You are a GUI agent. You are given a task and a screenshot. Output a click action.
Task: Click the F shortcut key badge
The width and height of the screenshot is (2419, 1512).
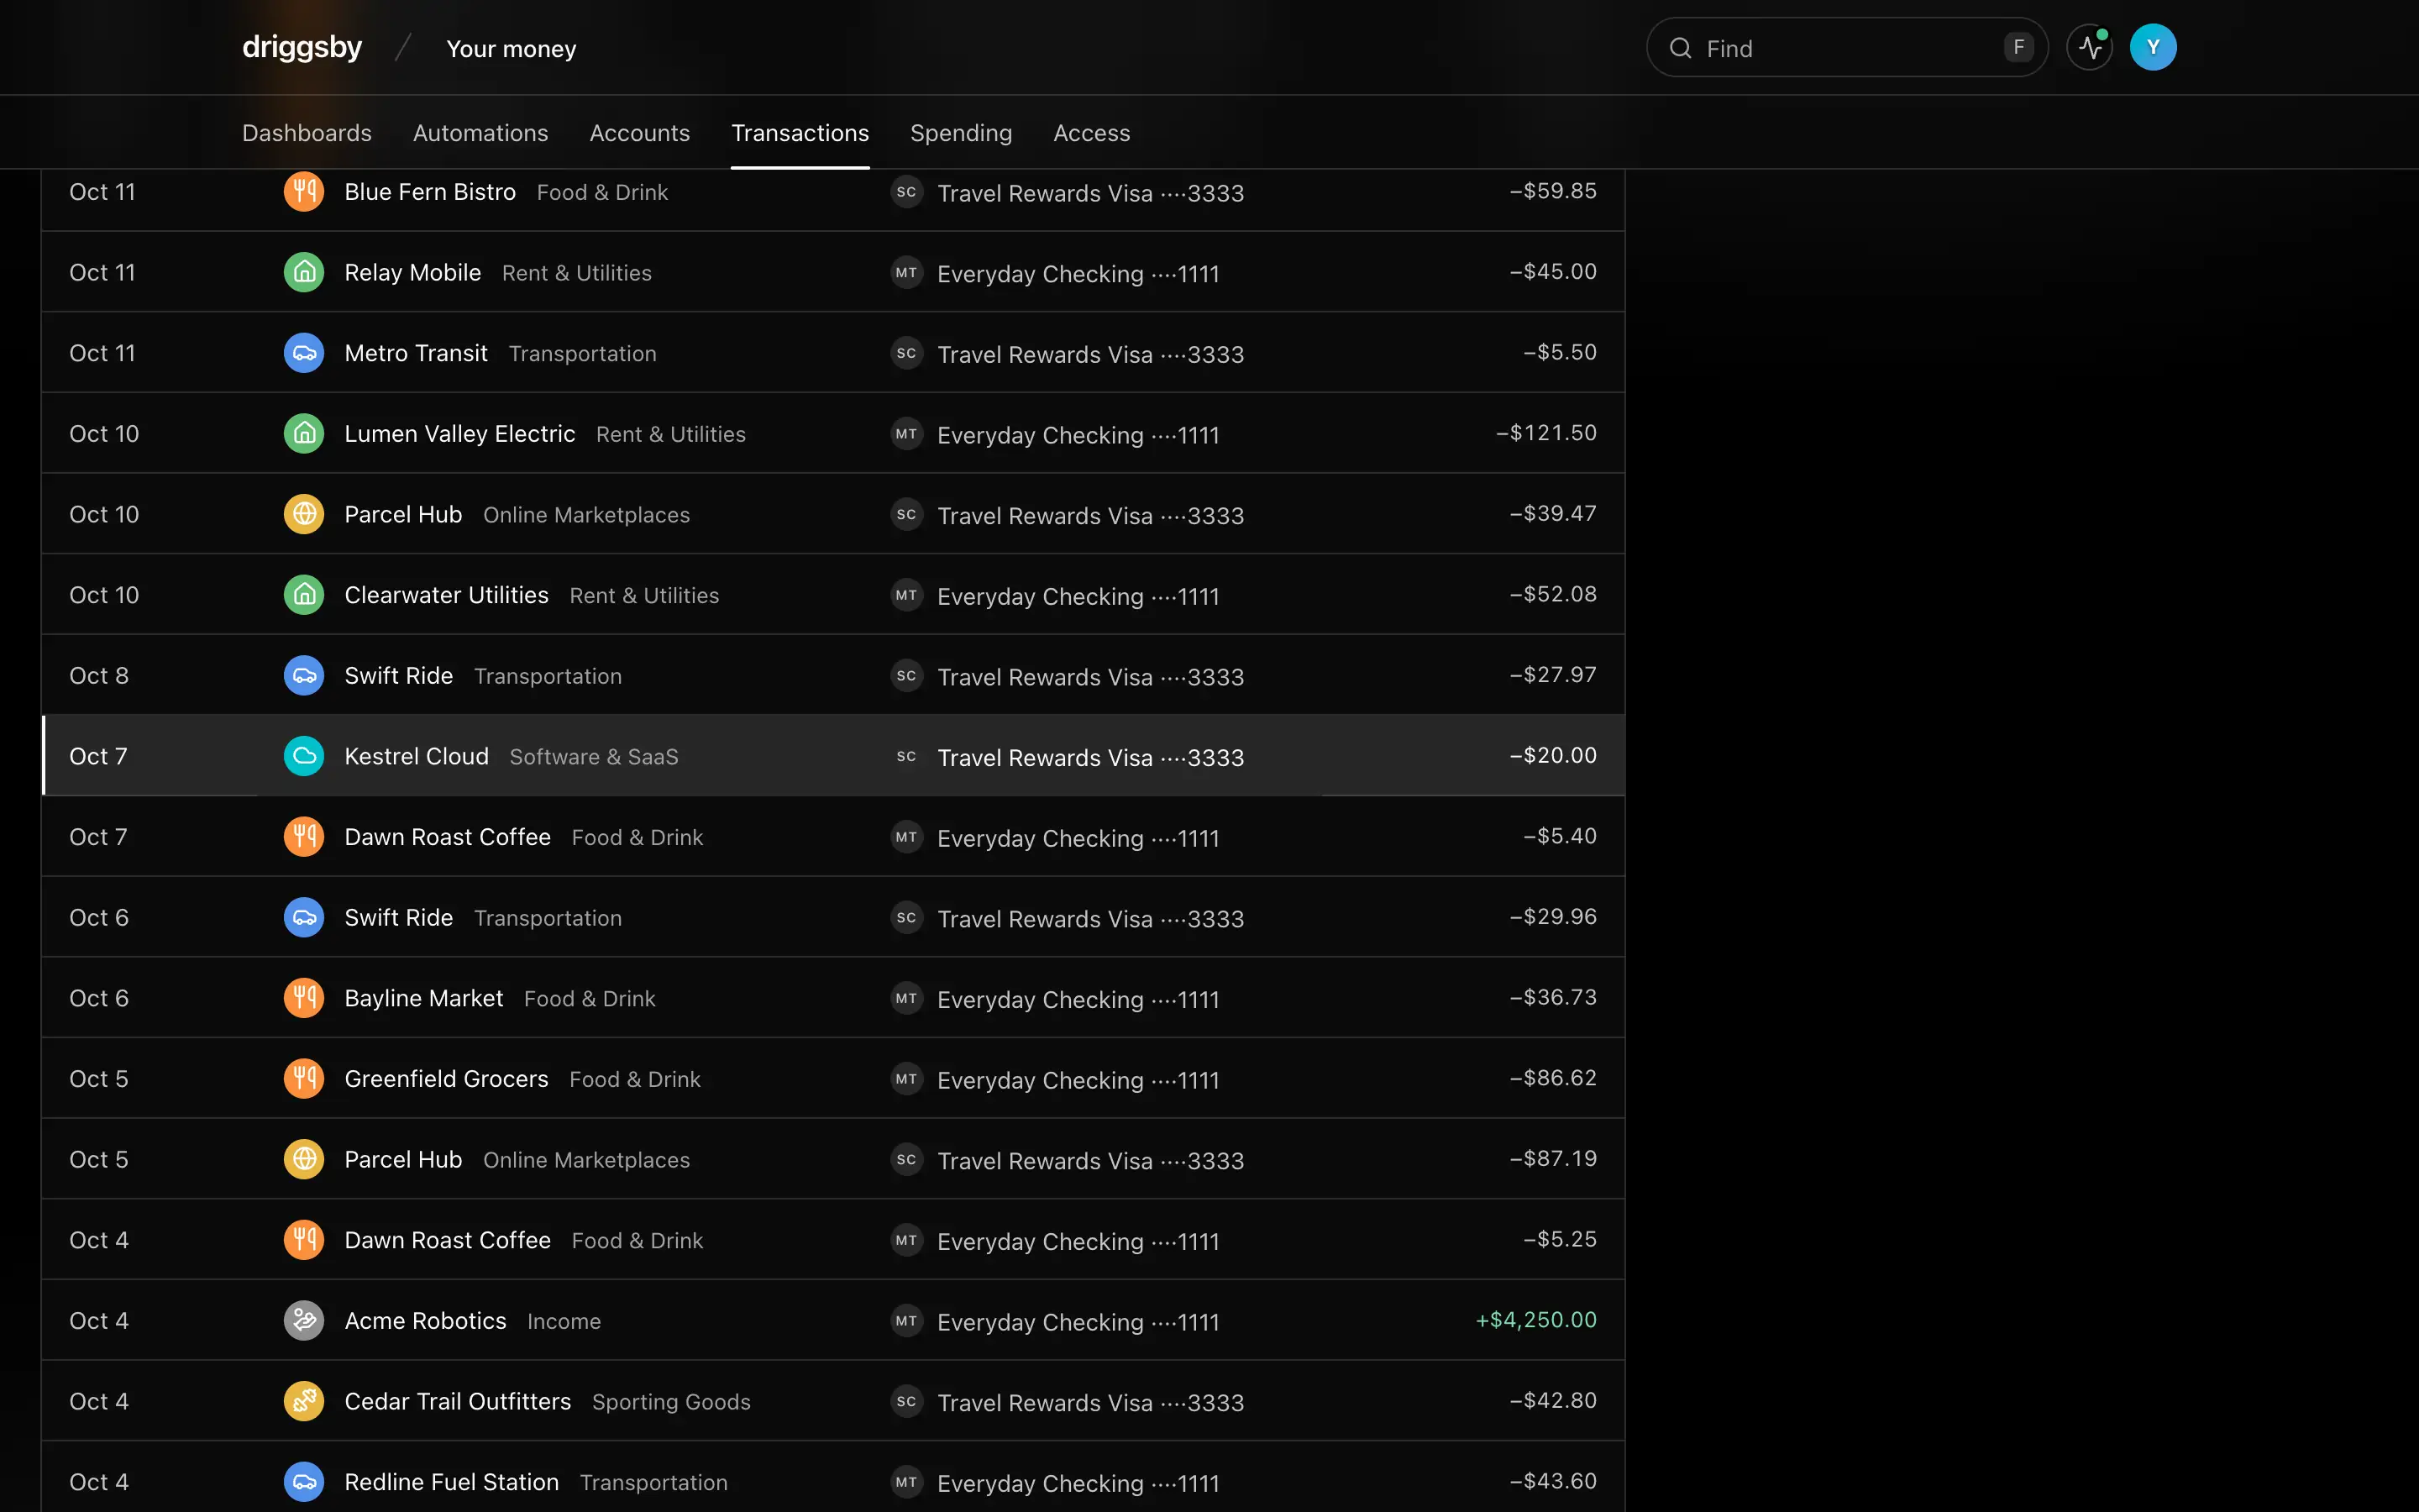(2018, 47)
